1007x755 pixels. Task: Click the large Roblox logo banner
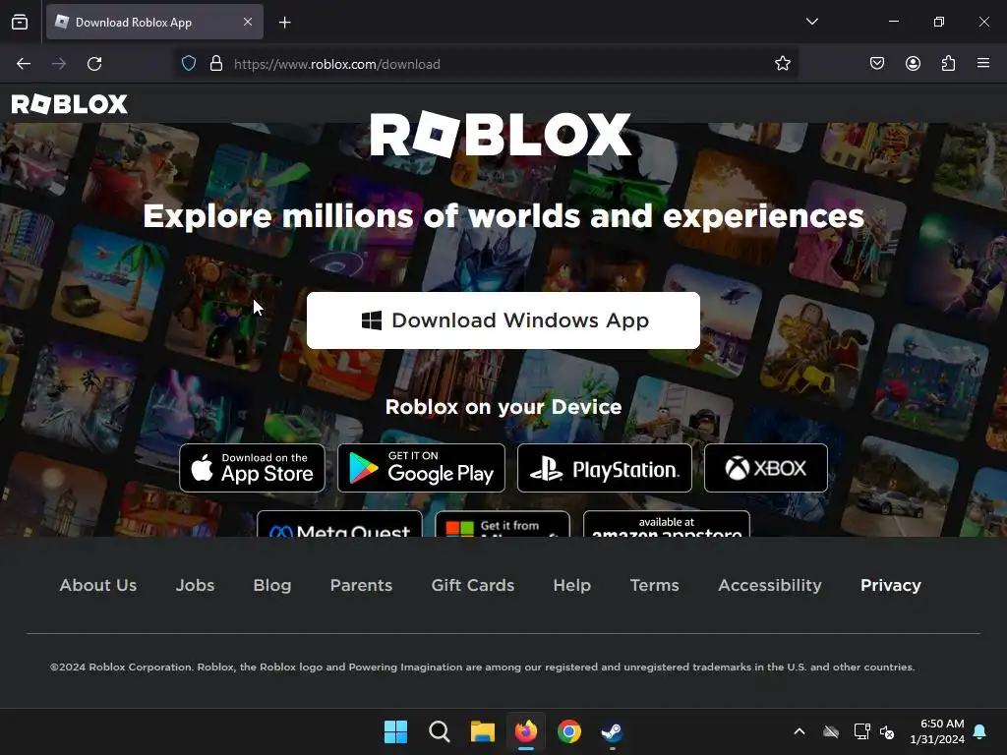coord(501,135)
